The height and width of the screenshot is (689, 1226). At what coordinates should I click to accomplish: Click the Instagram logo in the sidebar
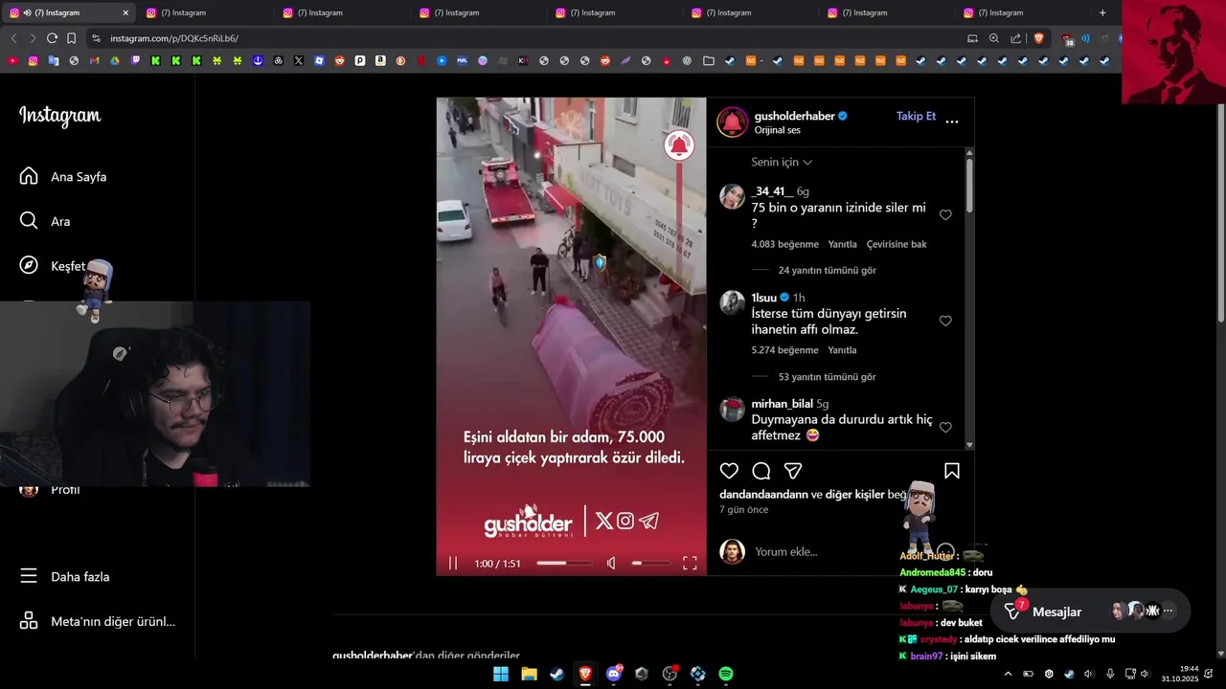[x=59, y=116]
